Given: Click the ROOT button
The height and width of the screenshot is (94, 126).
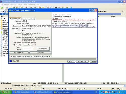Looking at the screenshot, I should pos(71,61).
